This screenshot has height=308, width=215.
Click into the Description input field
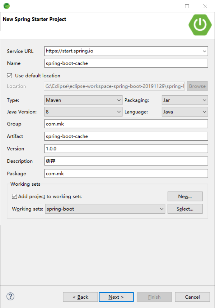pyautogui.click(x=126, y=161)
